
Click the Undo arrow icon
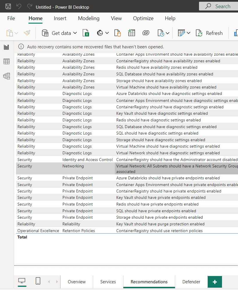[x=19, y=6]
